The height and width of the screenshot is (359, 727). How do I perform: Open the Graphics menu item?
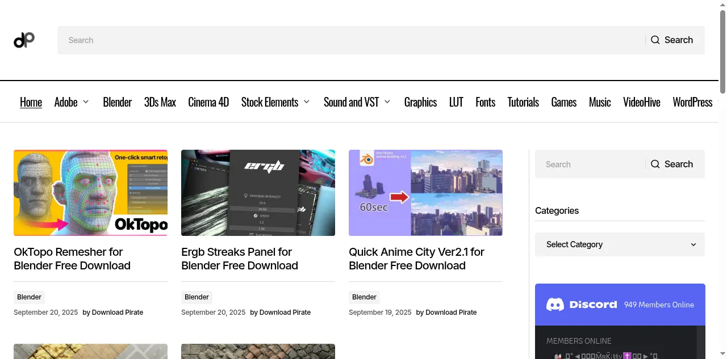420,102
